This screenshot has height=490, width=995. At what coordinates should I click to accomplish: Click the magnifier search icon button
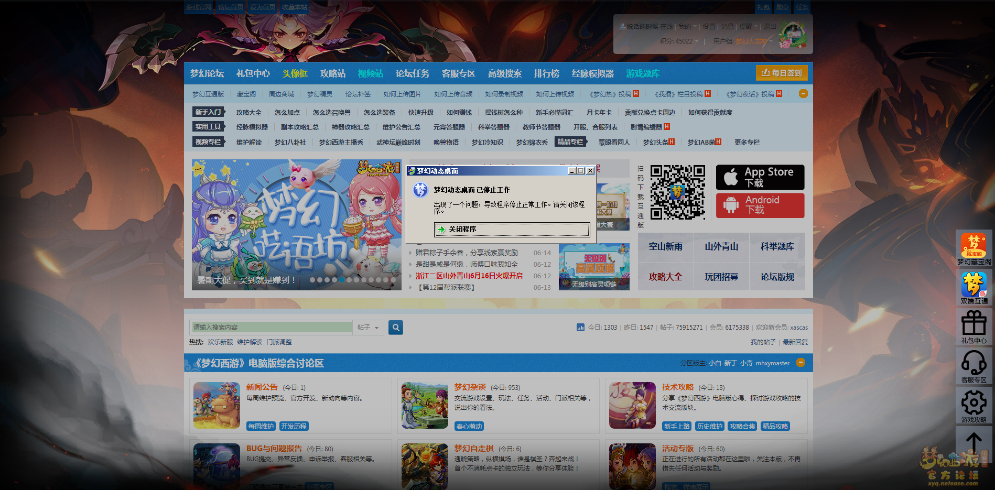[x=396, y=328]
